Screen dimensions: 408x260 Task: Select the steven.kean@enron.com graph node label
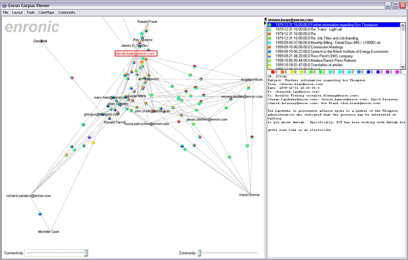click(x=136, y=54)
